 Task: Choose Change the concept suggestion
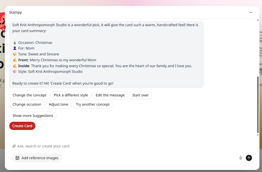coord(30,95)
